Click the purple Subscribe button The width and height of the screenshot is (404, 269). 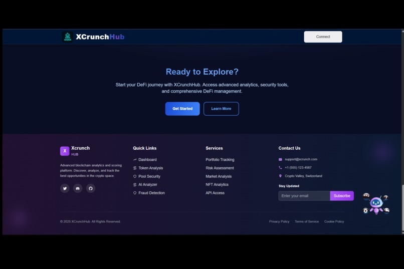(x=342, y=196)
